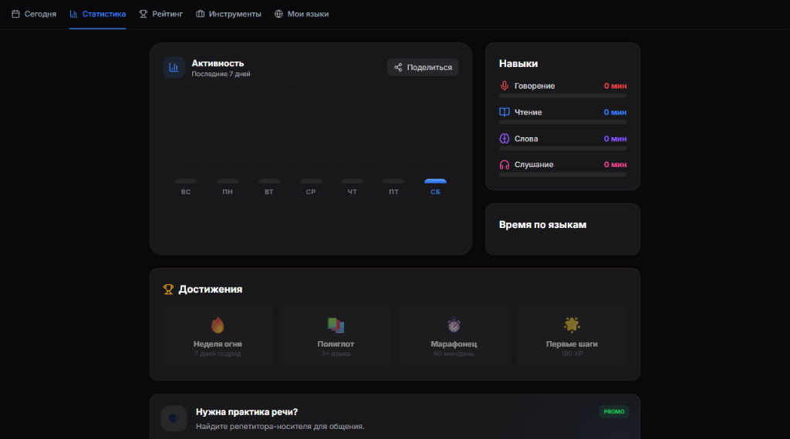Open the Первые шаги achievement card
This screenshot has height=439, width=790.
click(572, 336)
